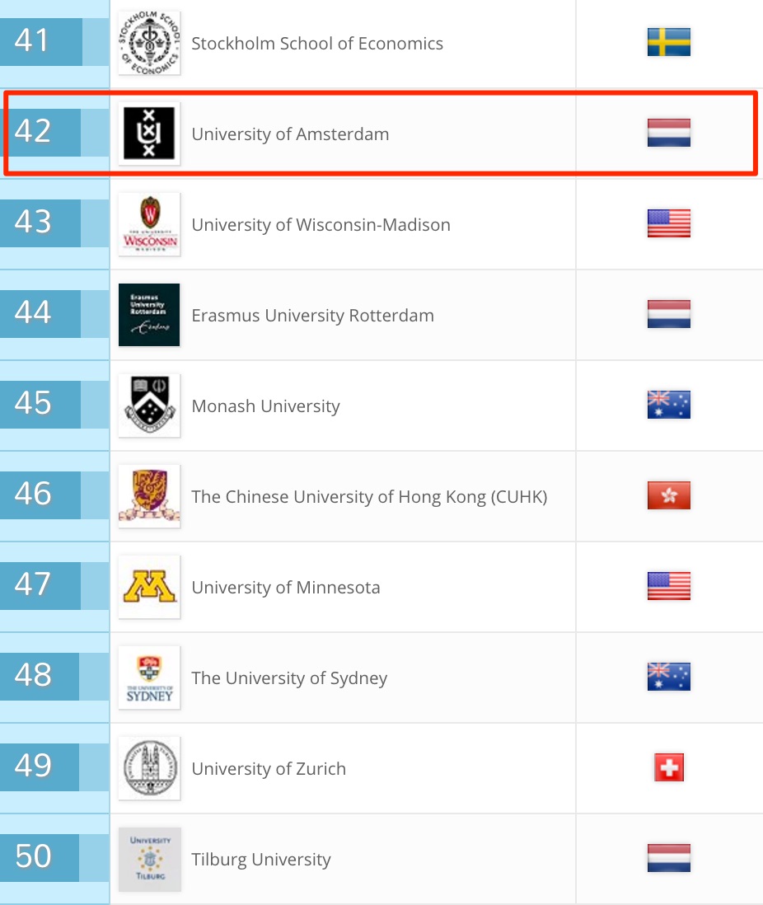Select The Chinese University of Hong Kong (CUHK)
The width and height of the screenshot is (763, 905).
tap(369, 497)
